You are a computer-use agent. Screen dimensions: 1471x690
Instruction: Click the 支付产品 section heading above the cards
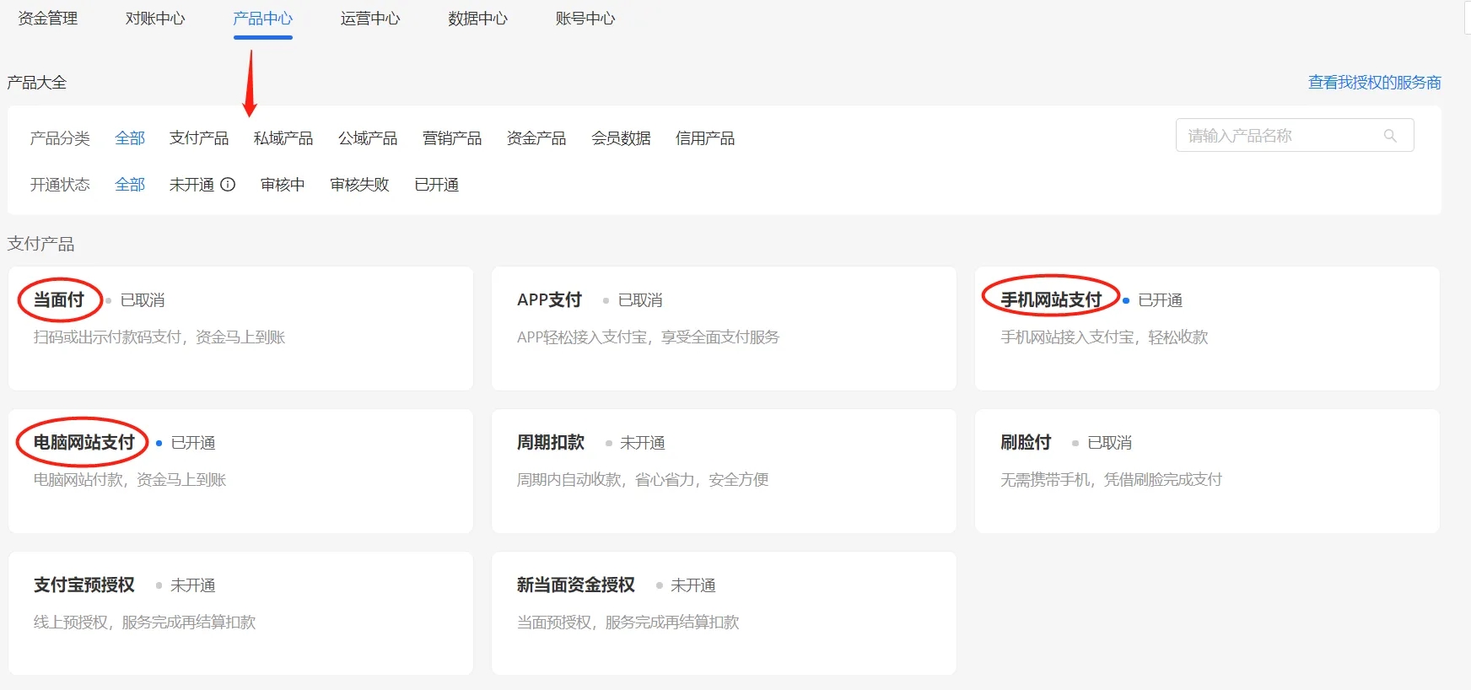[41, 244]
